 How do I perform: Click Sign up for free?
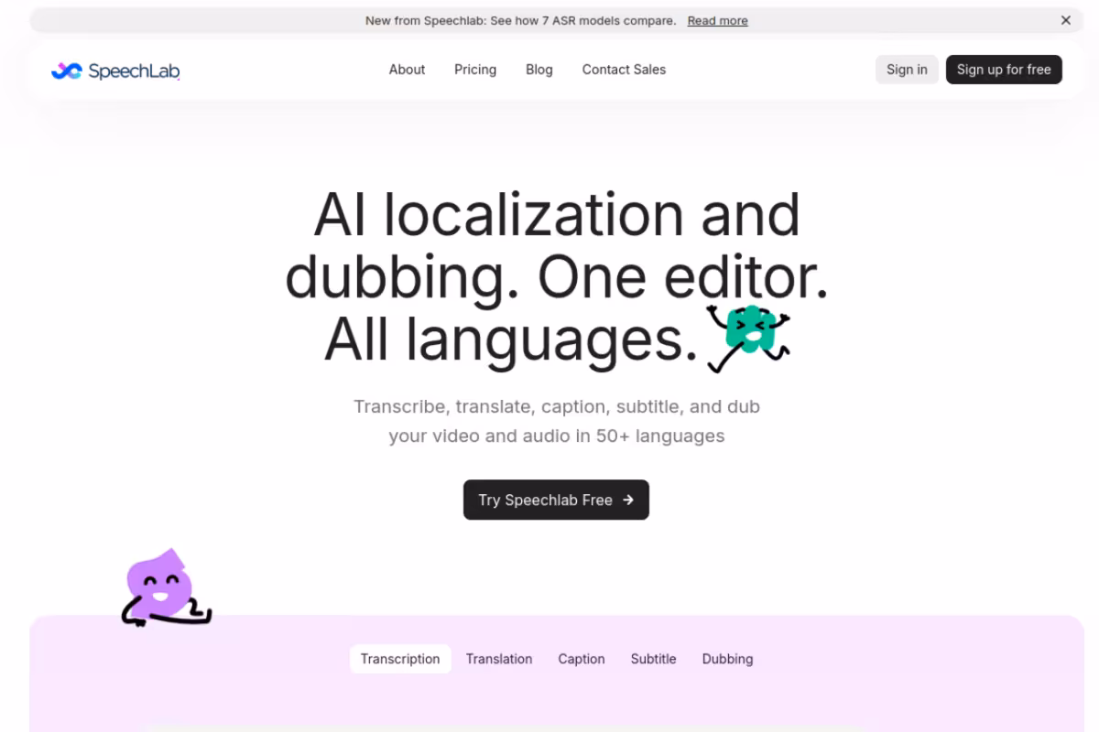click(1004, 70)
